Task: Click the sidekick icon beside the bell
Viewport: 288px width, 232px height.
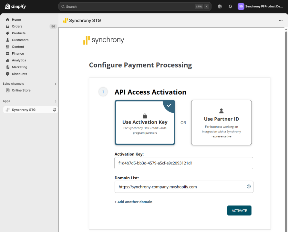Action: coord(220,6)
